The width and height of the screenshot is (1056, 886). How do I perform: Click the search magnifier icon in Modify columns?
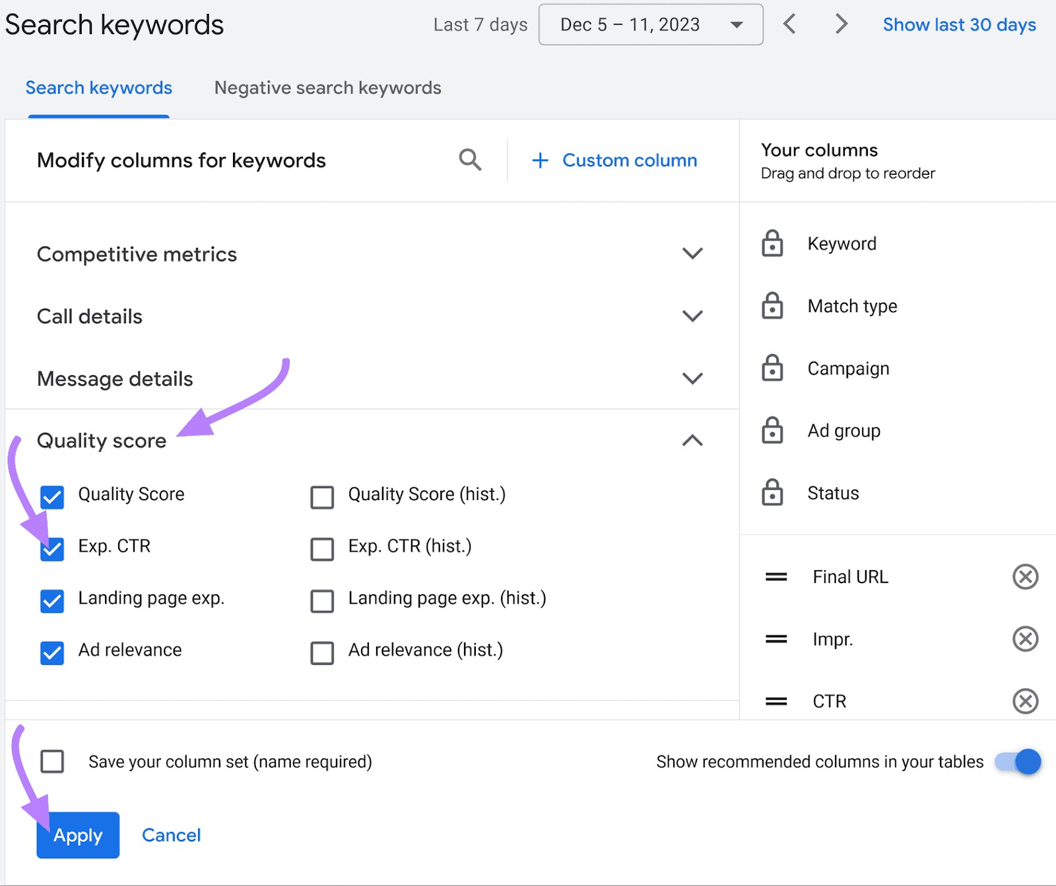point(470,160)
